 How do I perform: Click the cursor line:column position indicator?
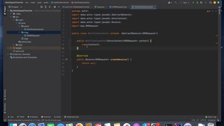(x=193, y=120)
